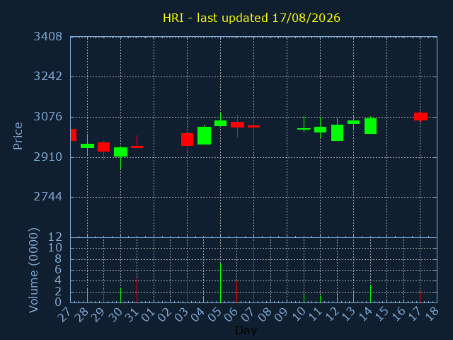Viewport: 453px width, 340px height.
Task: Select the thin green candlestick for day 10
Action: [x=304, y=129]
